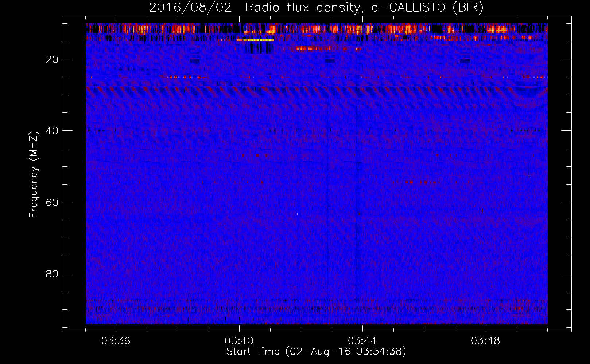The width and height of the screenshot is (590, 364).
Task: Click the bright yellow horizontal line near 03:40
Action: click(255, 40)
